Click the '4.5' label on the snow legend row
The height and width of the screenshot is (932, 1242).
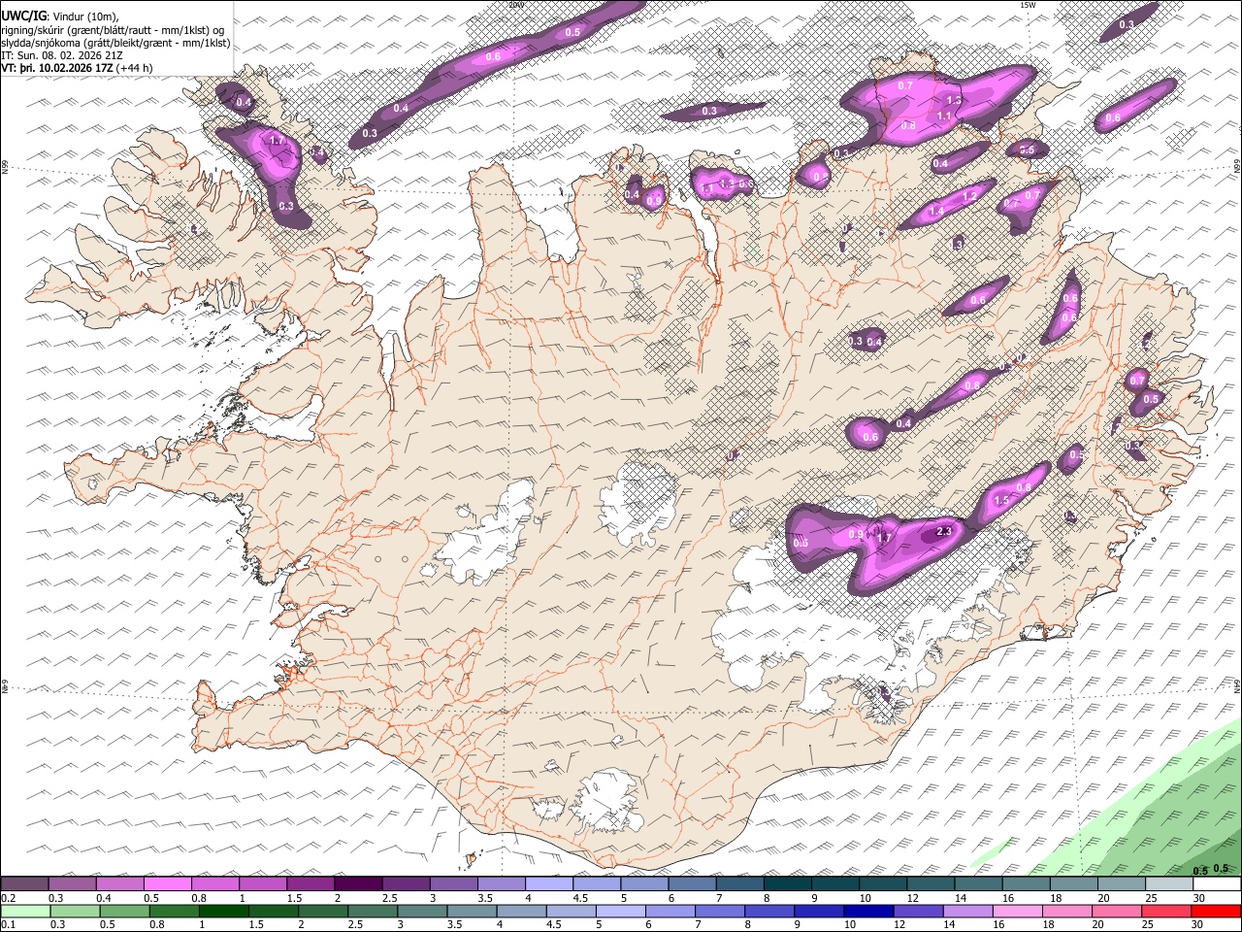pyautogui.click(x=580, y=898)
